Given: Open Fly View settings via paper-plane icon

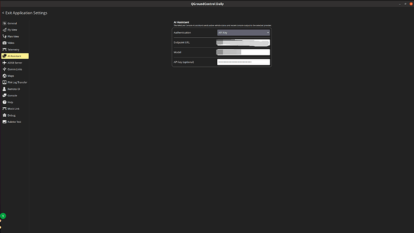Looking at the screenshot, I should tap(4, 30).
